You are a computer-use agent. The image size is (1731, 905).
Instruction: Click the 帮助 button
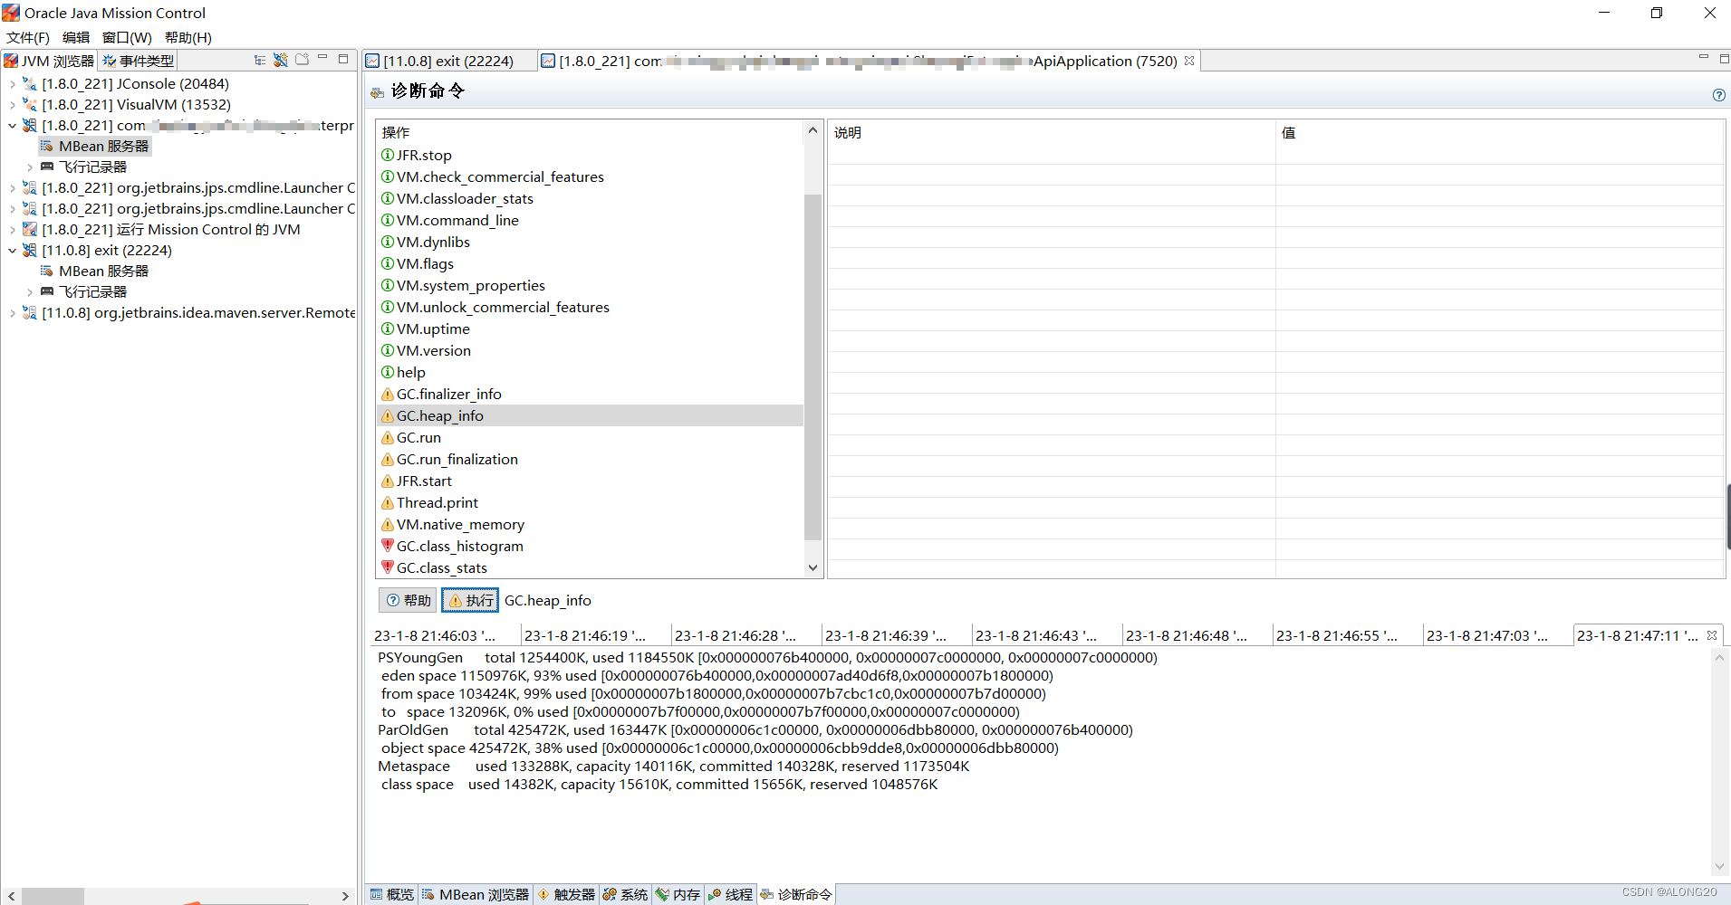pyautogui.click(x=408, y=600)
